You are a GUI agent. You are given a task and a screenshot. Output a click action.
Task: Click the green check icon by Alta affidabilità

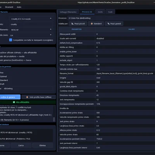click(14, 102)
